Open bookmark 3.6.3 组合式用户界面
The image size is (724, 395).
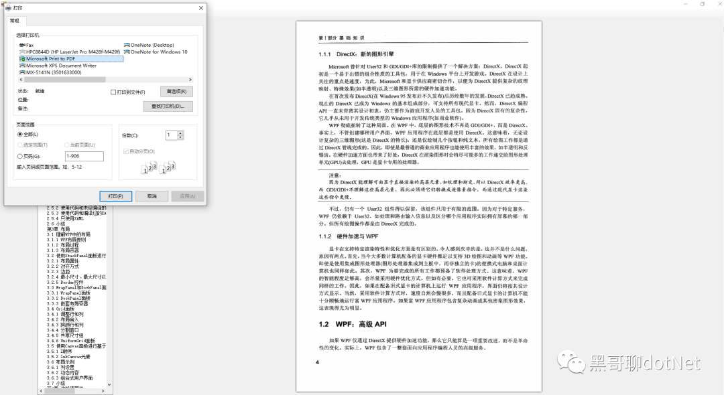70,378
